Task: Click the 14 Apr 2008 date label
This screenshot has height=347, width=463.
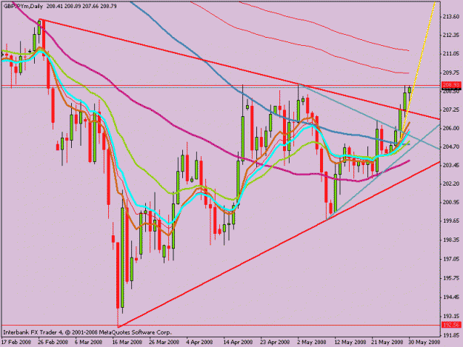Action: tap(238, 342)
